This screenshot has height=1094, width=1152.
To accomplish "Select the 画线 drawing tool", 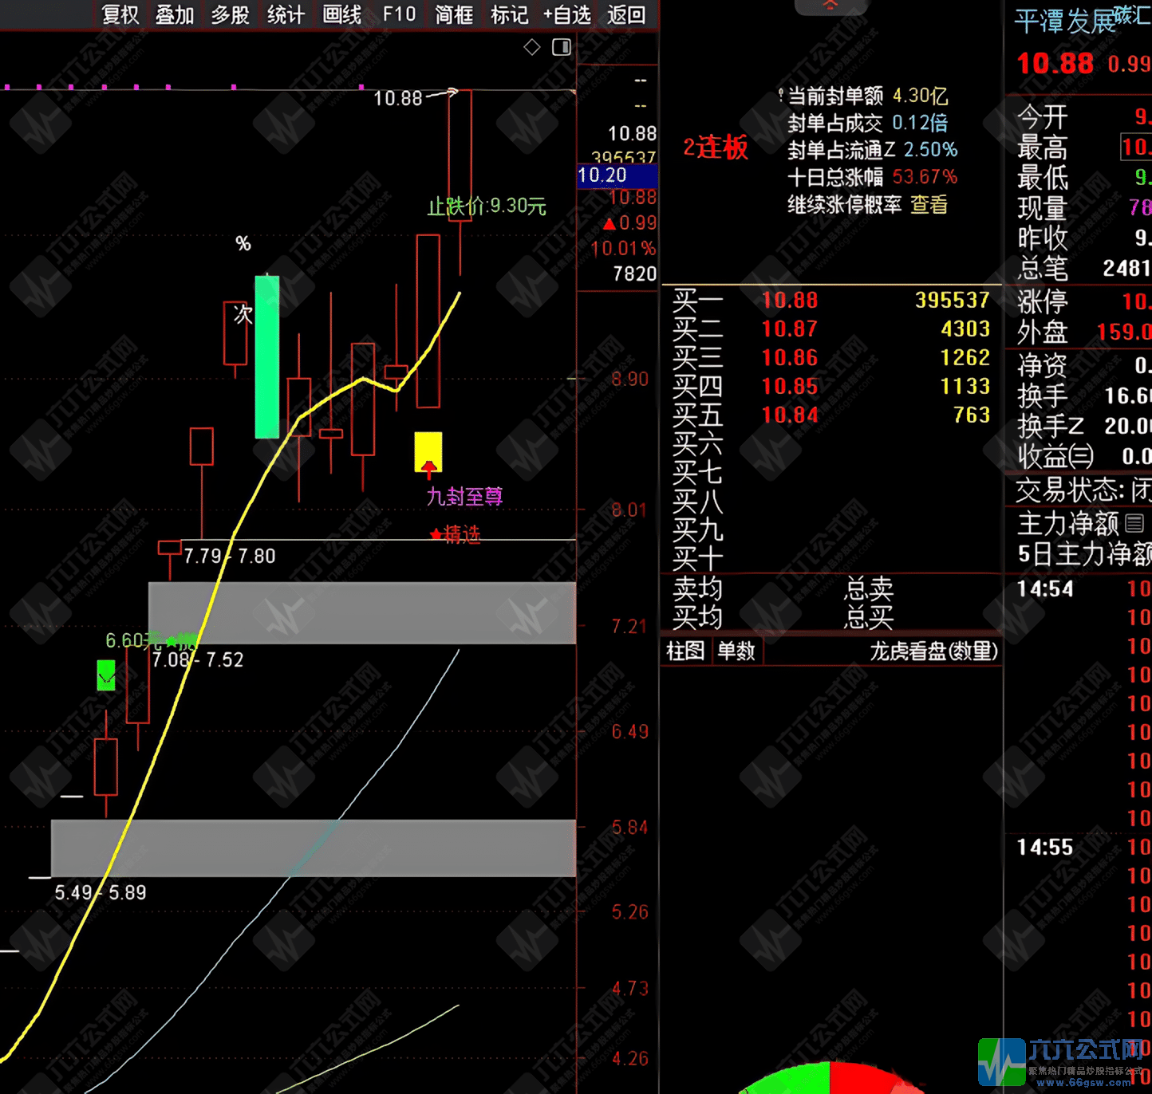I will click(x=341, y=14).
